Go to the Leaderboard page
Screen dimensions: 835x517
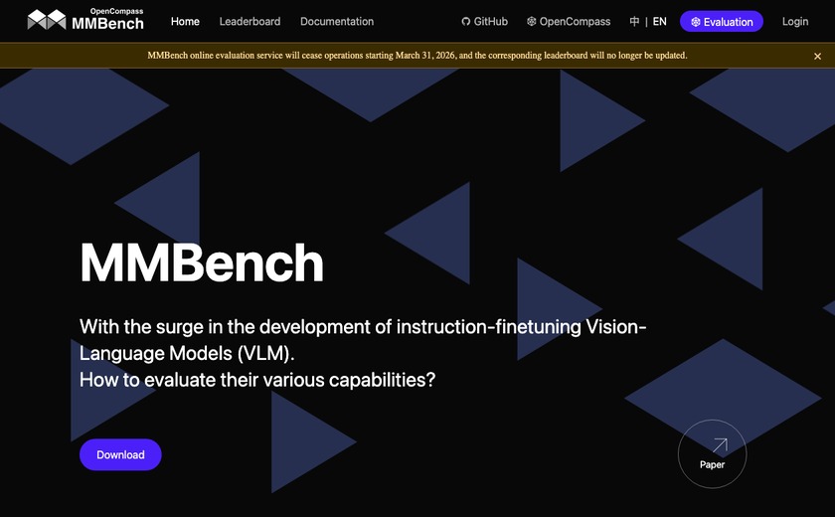pyautogui.click(x=250, y=21)
